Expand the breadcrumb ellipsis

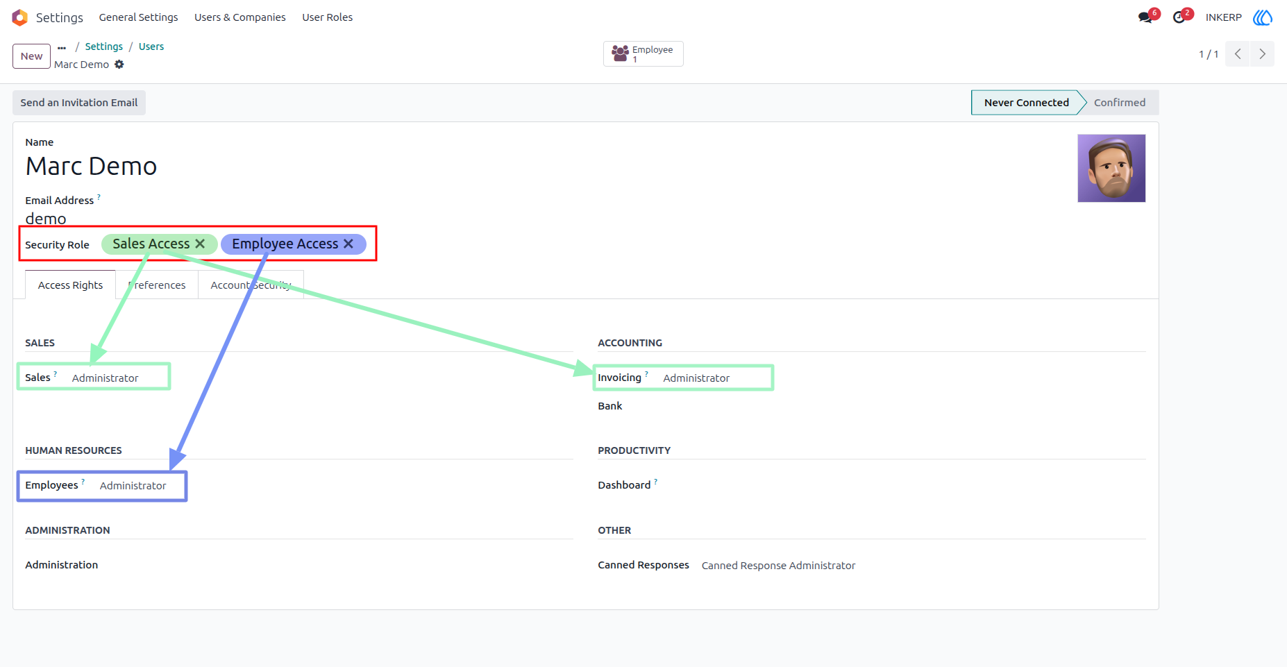pyautogui.click(x=62, y=47)
